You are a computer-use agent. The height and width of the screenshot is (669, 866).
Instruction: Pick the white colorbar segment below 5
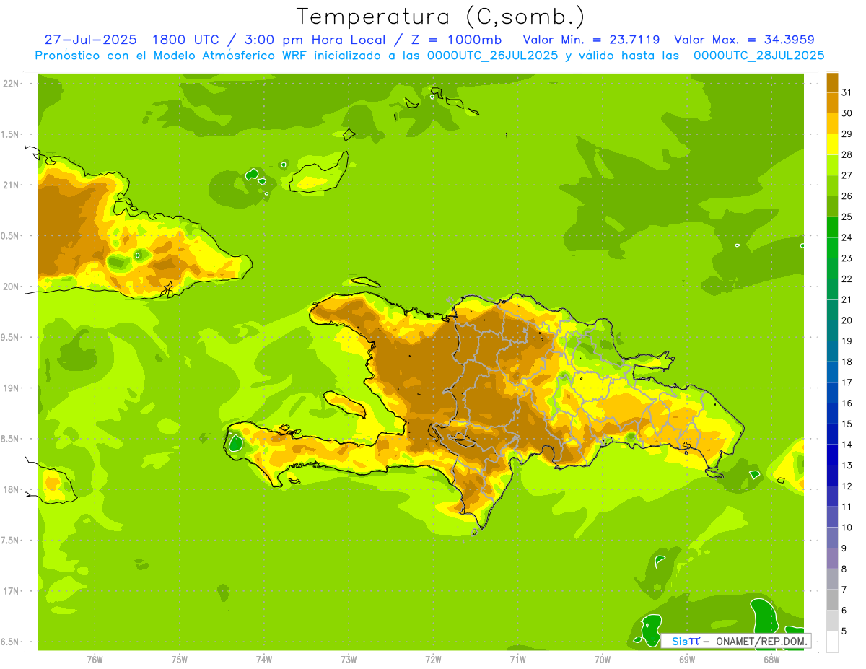point(832,641)
